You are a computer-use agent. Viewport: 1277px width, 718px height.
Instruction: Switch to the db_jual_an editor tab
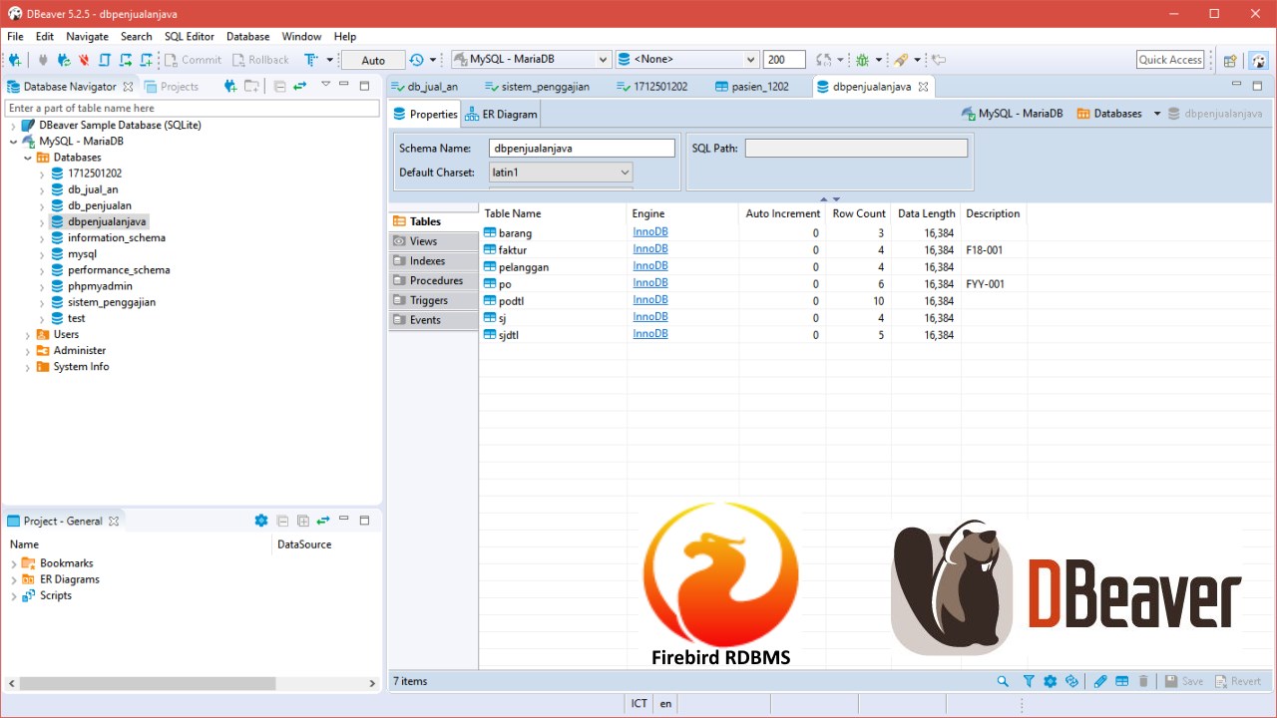[424, 87]
